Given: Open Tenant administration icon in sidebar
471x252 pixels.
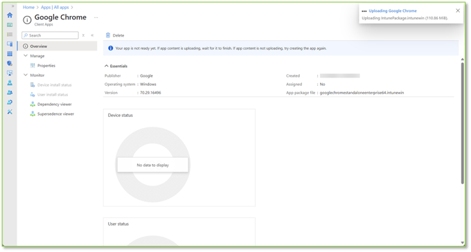Looking at the screenshot, I should [10, 102].
